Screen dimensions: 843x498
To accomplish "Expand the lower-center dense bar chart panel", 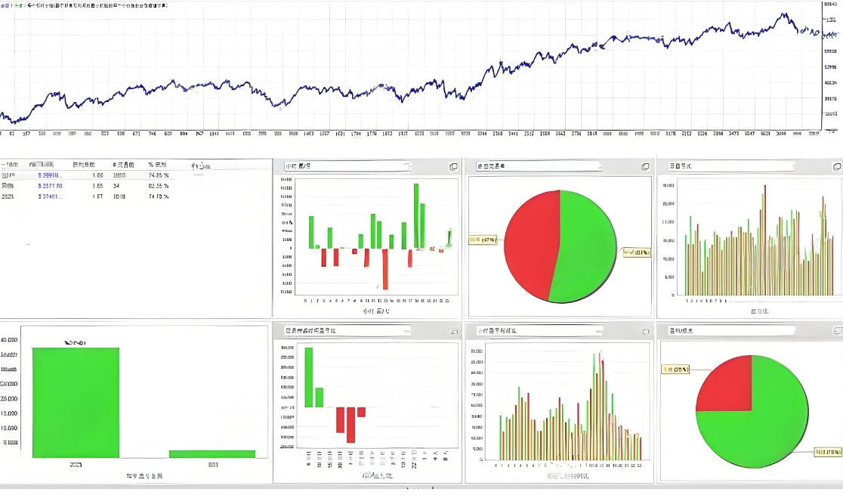I will [645, 332].
